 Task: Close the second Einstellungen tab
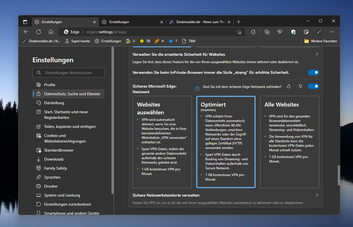[162, 22]
